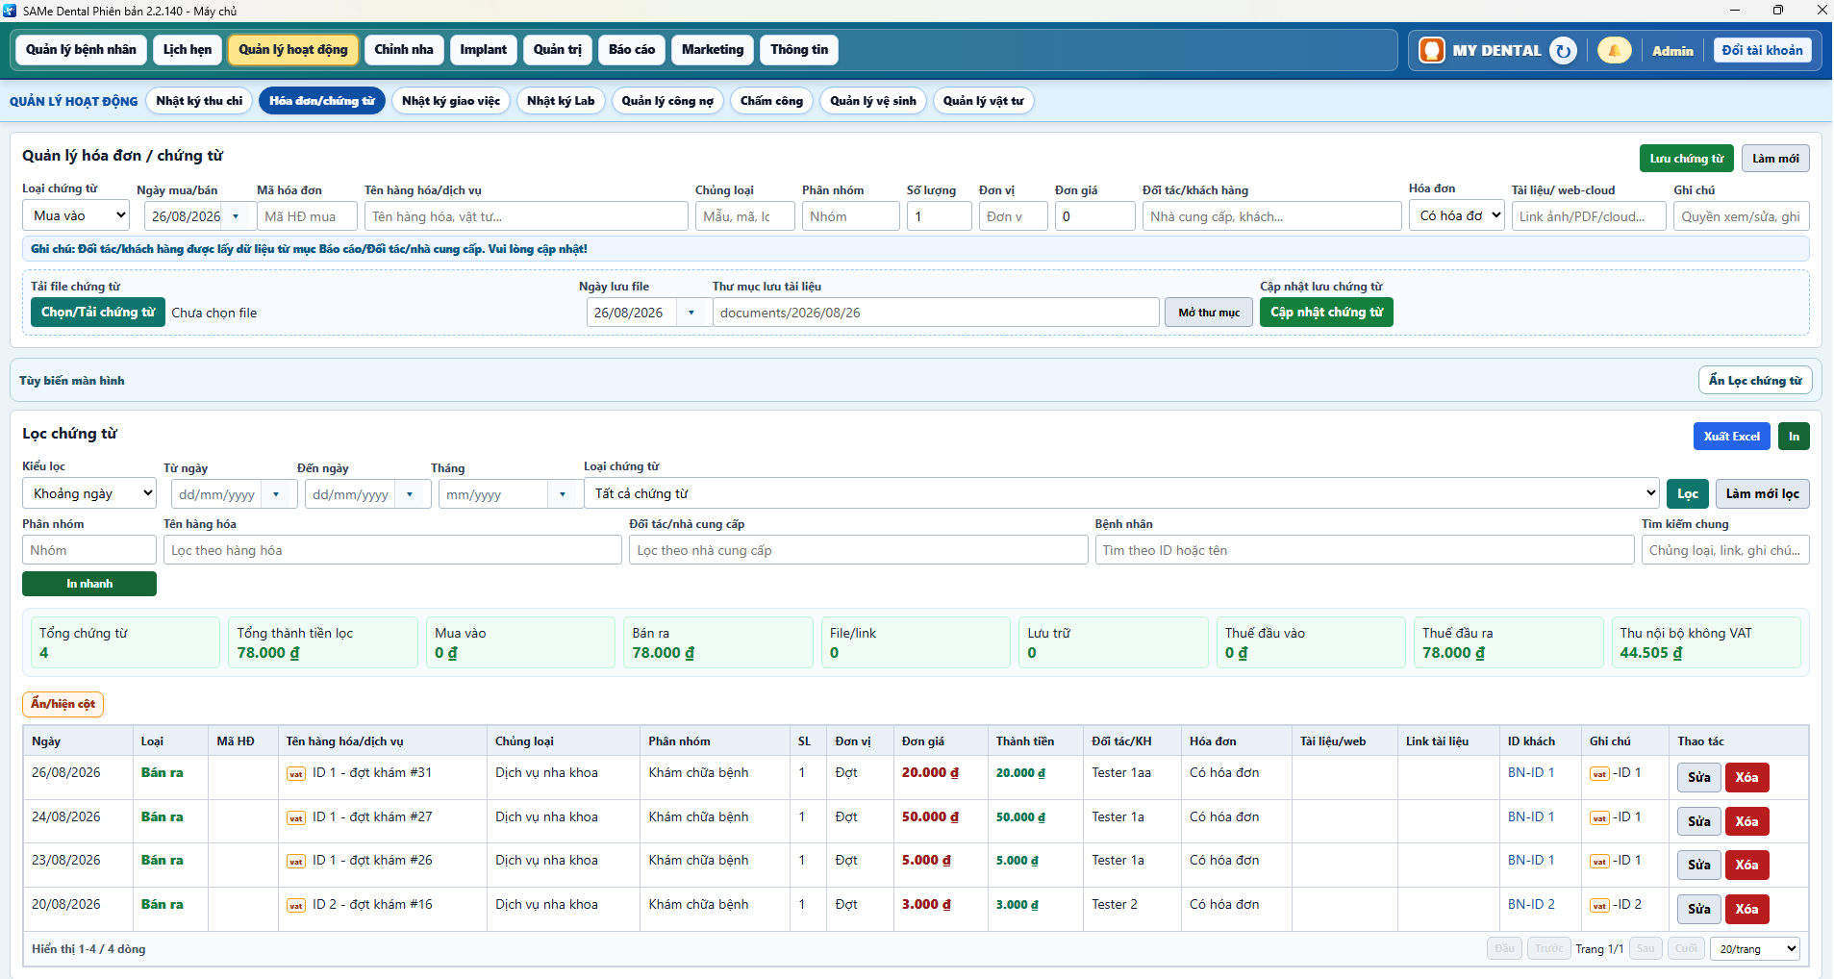
Task: Click the MY DENTAL refresh icon
Action: (1564, 50)
